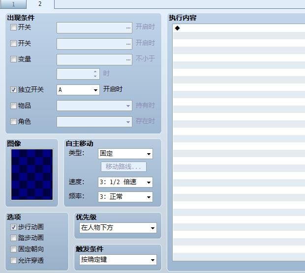Enable the 踏步动画 option
Viewport: 305px width, 273px height.
coord(13,238)
